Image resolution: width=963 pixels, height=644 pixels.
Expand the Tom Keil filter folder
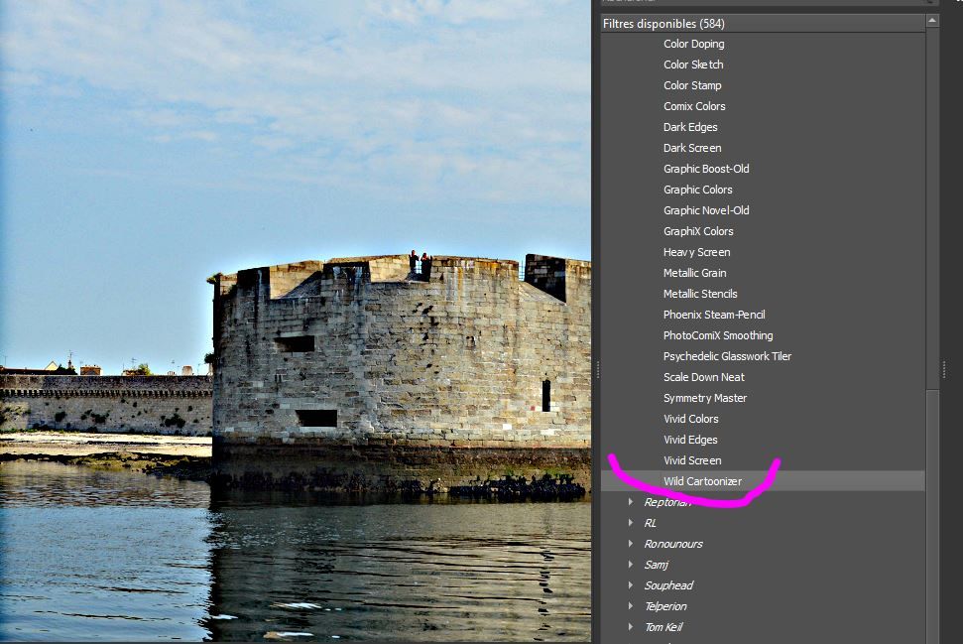631,627
